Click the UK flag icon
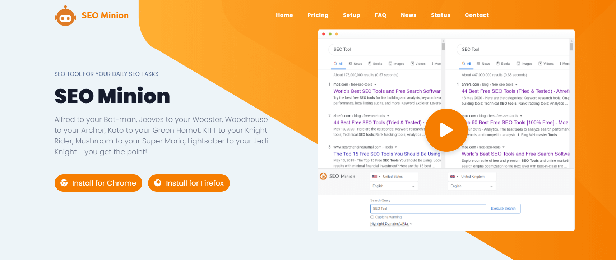The image size is (616, 260). (x=453, y=177)
